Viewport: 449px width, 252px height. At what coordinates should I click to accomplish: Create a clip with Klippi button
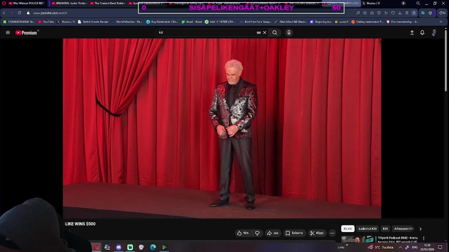point(317,233)
